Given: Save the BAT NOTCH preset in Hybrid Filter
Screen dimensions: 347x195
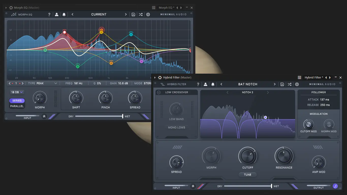Looking at the screenshot, I should (x=282, y=84).
